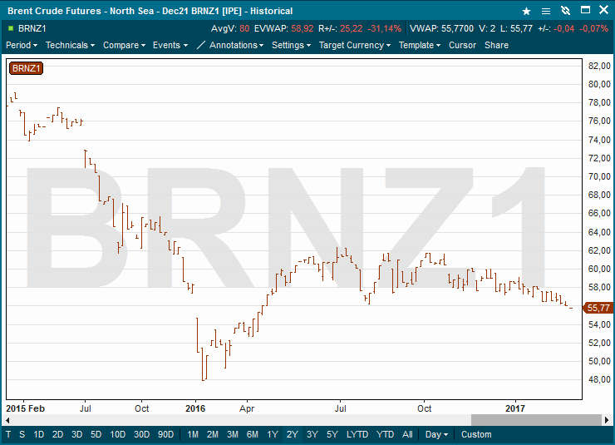Open the Day interval dropdown

pyautogui.click(x=436, y=434)
